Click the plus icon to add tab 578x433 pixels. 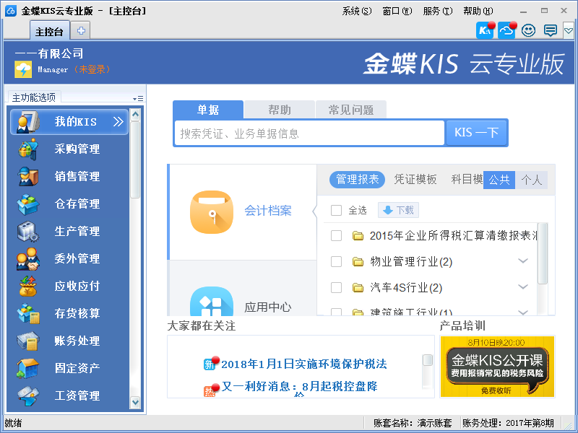coord(81,30)
